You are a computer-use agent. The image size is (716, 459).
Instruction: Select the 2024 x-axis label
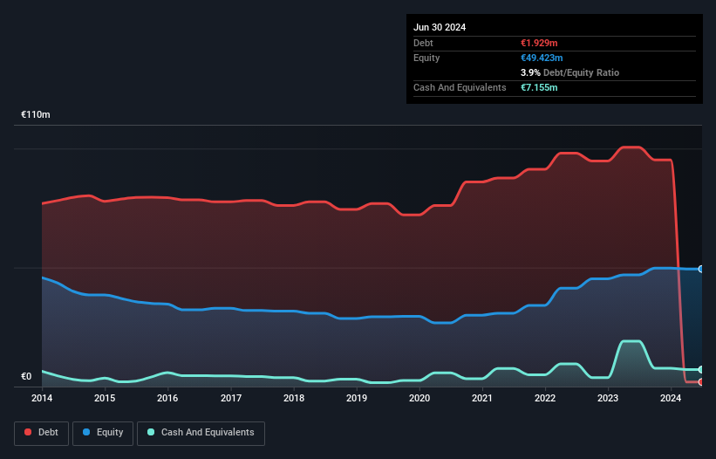tap(671, 398)
